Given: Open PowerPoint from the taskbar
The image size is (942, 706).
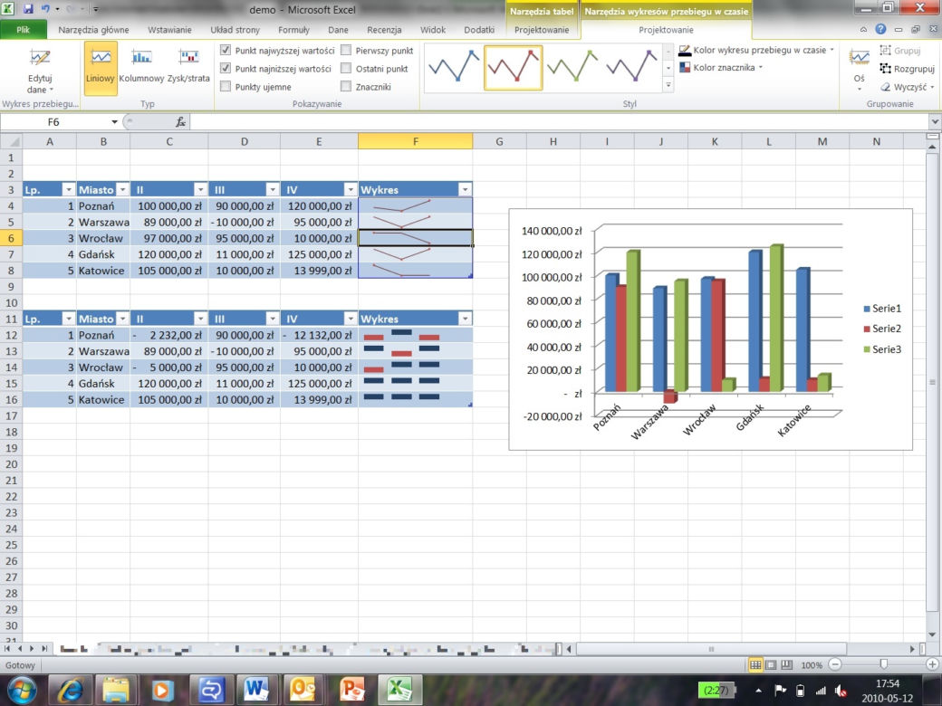Looking at the screenshot, I should coord(352,690).
